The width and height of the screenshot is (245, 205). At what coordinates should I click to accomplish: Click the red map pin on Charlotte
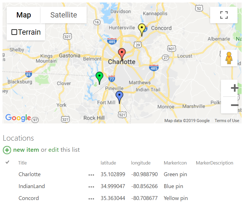122,53
